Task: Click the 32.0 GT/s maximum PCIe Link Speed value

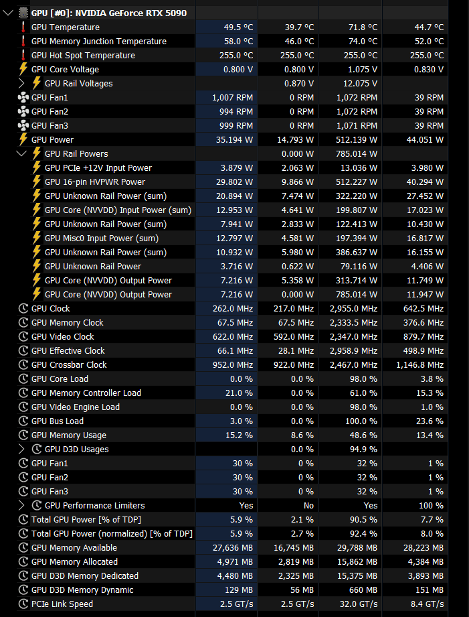Action: [358, 604]
